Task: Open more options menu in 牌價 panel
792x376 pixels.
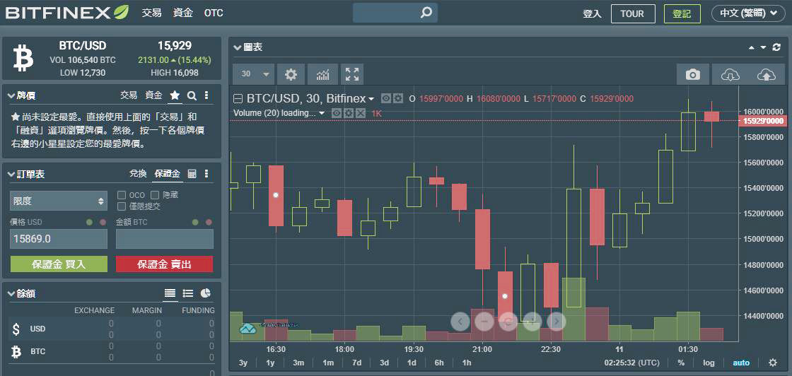Action: coord(206,95)
